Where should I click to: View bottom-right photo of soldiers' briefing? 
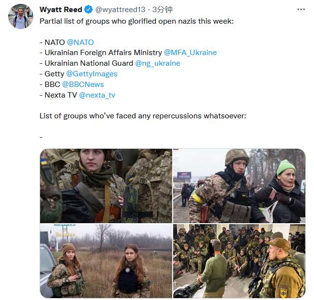[239, 261]
